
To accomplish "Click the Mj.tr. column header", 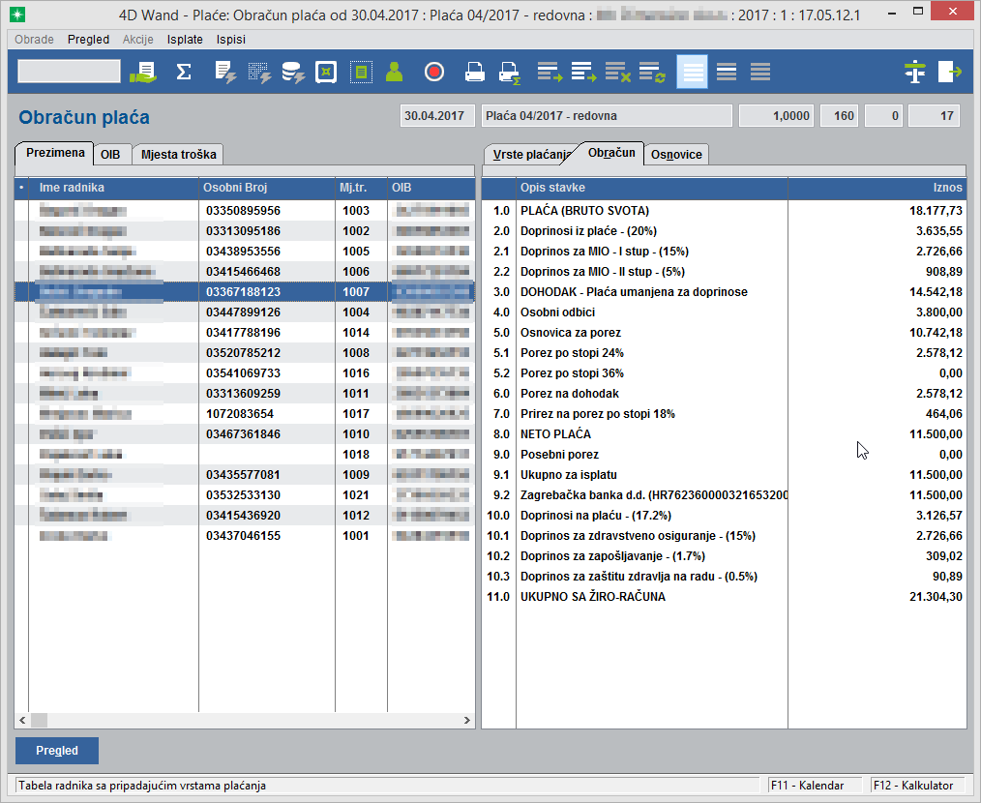I will 361,188.
